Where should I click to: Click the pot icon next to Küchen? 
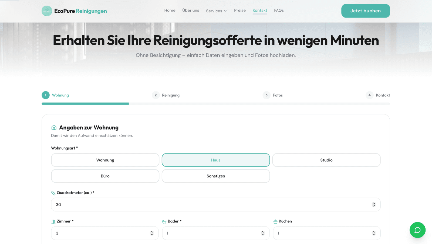tap(275, 221)
